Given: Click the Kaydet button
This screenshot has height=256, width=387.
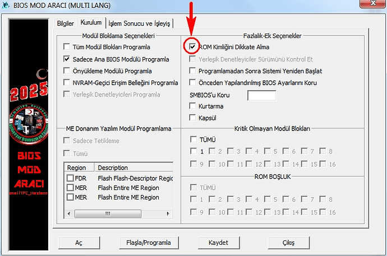Looking at the screenshot, I should tap(218, 243).
